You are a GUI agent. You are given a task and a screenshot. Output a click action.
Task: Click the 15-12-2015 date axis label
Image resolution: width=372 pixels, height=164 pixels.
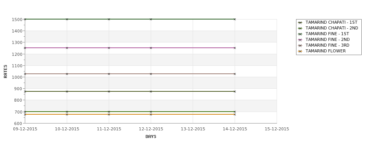tap(277, 129)
